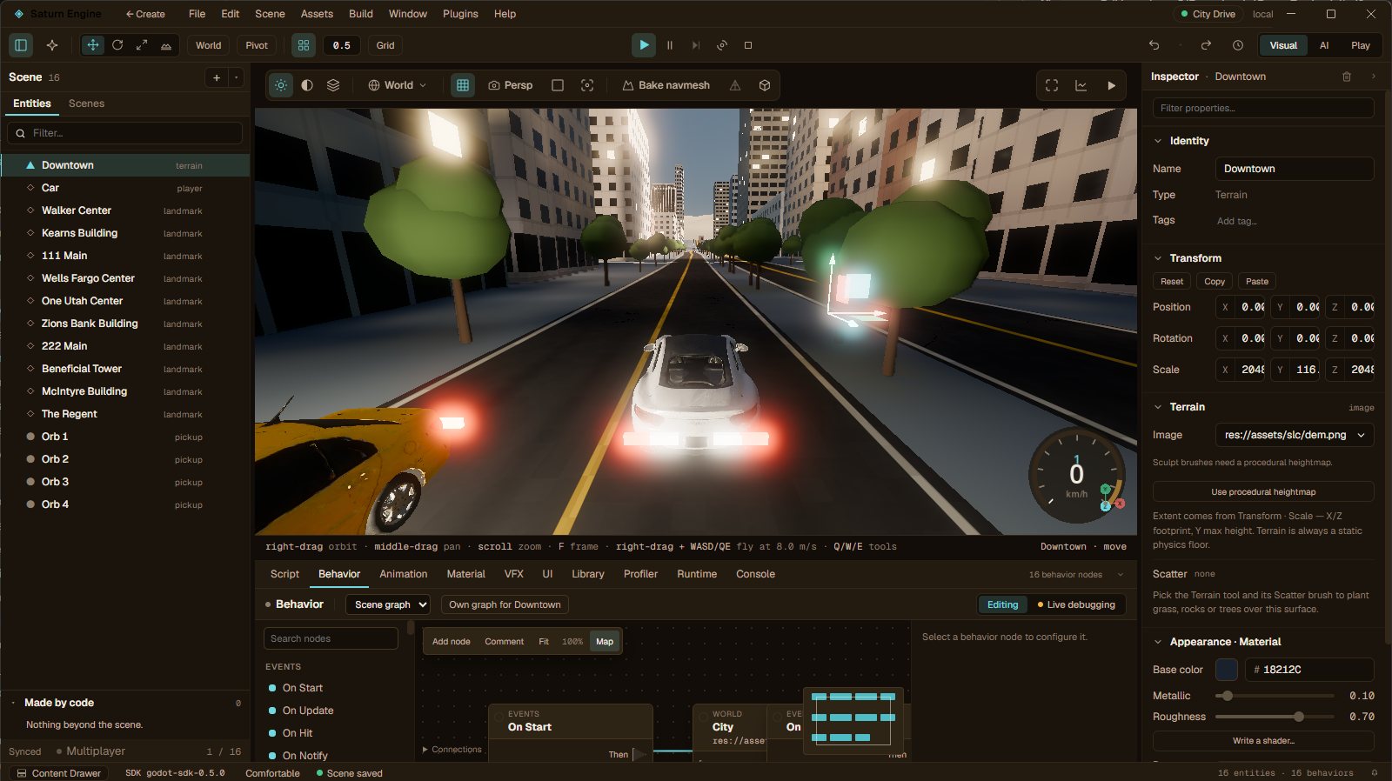Click the sparkle icon beside the sidebar toggle
1392x781 pixels.
tap(52, 45)
